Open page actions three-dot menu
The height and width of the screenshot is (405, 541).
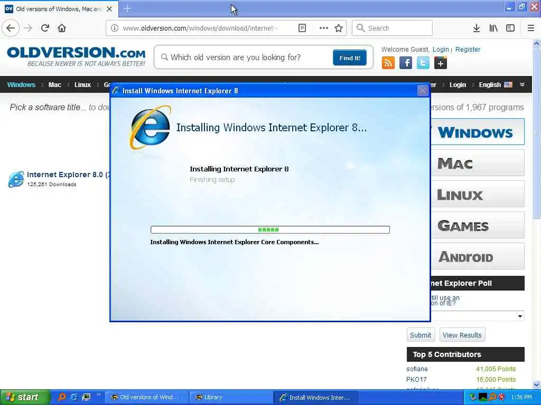click(324, 28)
